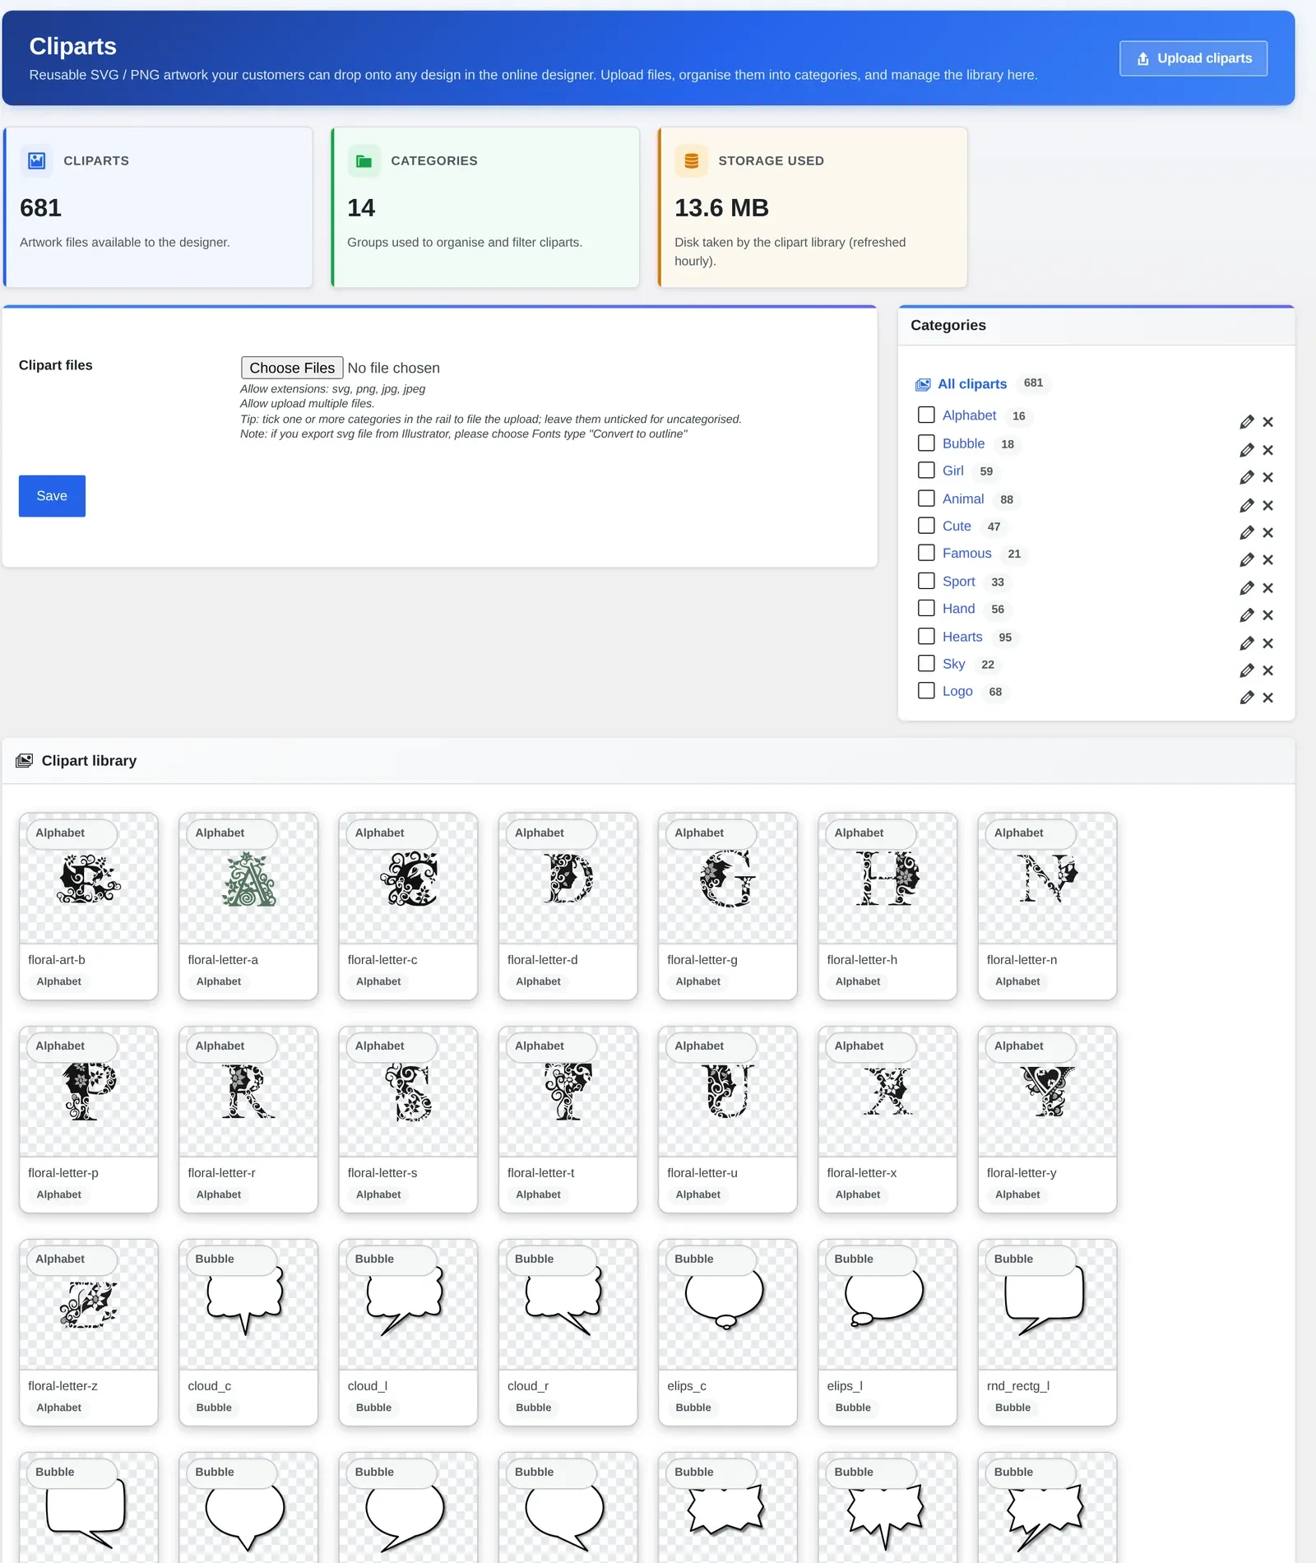
Task: Open the elips_l bubble thumbnail
Action: 887,1305
